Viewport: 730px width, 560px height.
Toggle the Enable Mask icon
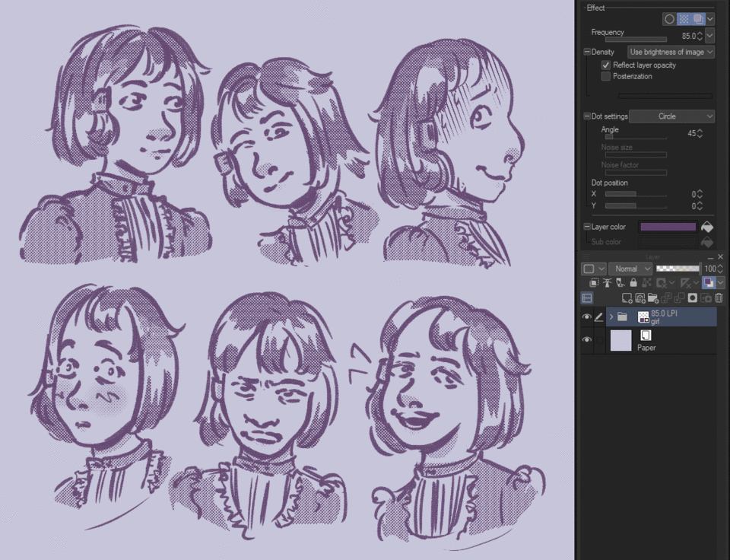tap(661, 283)
